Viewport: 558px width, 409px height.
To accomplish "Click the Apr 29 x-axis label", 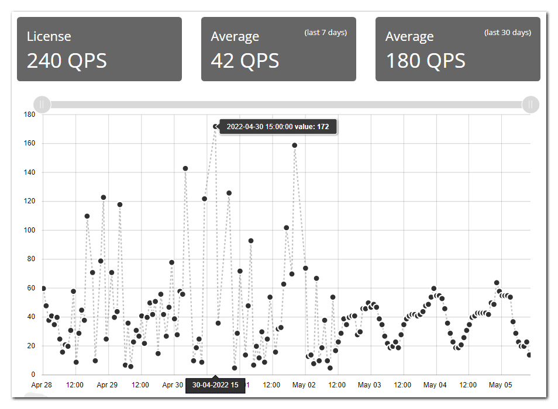I will [107, 385].
